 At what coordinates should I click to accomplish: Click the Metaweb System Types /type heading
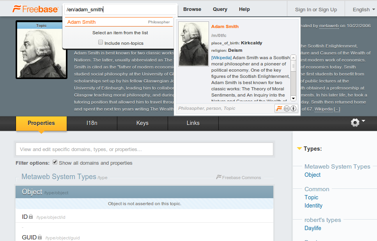64,177
